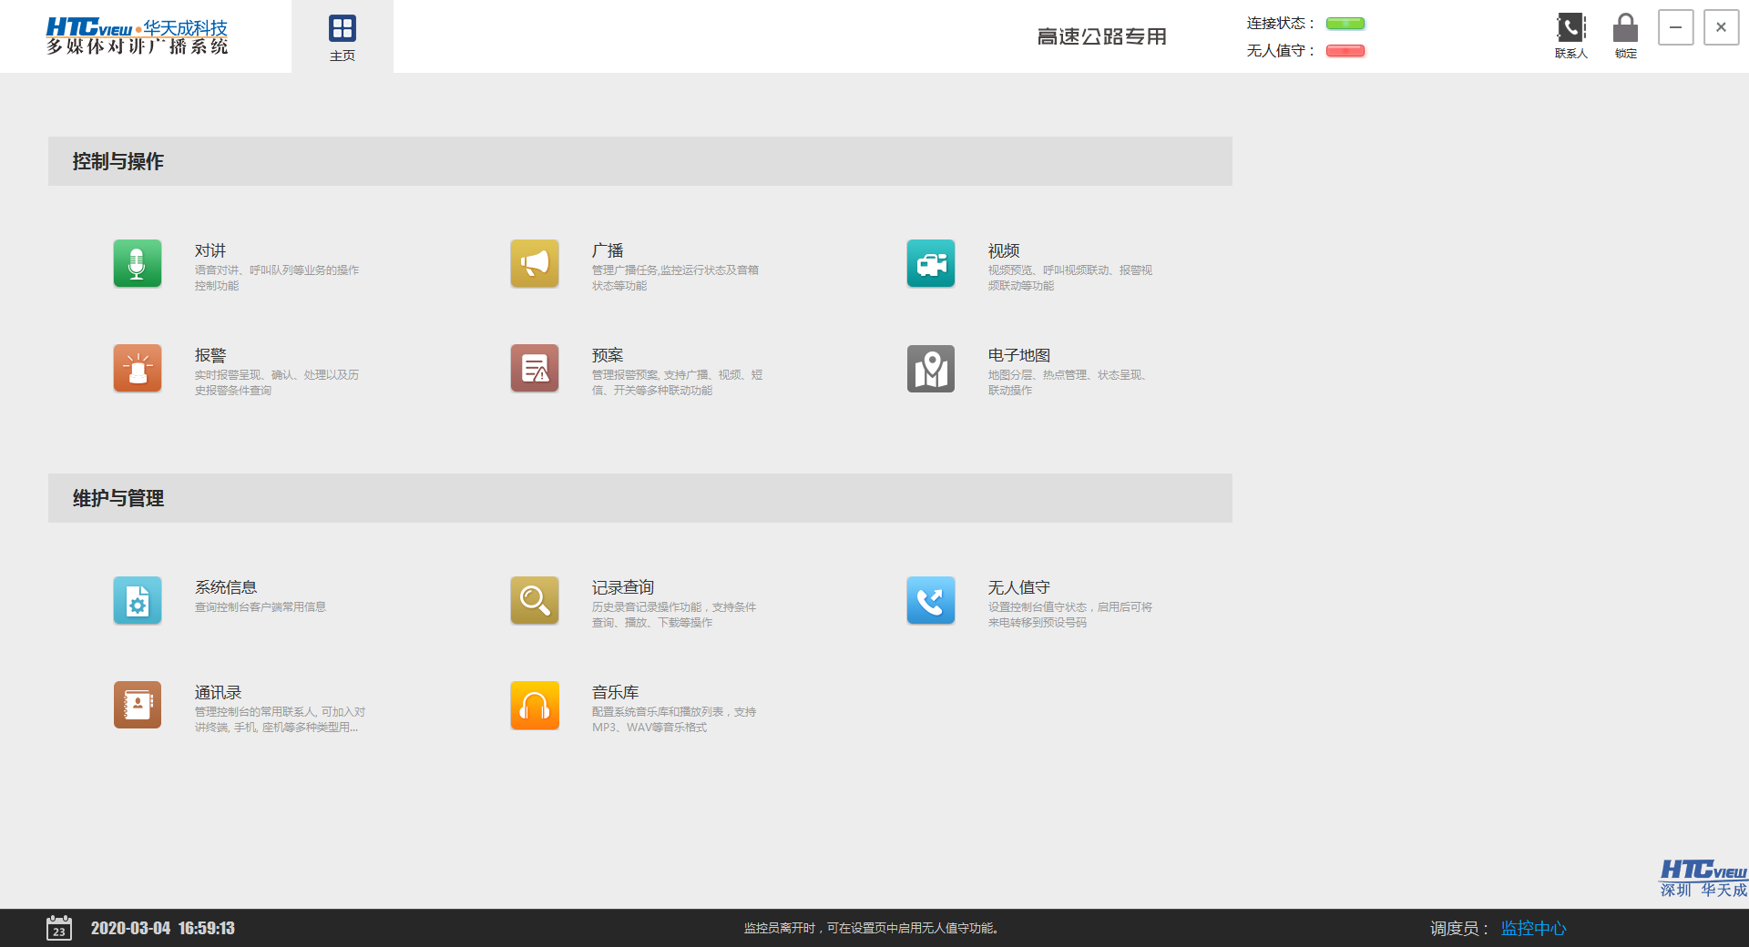The image size is (1749, 947).
Task: Click the brown Address Book (通讯录) icon
Action: [138, 705]
